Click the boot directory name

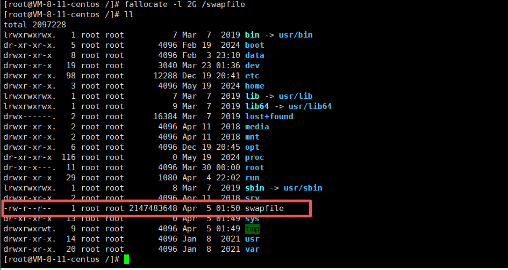click(254, 46)
